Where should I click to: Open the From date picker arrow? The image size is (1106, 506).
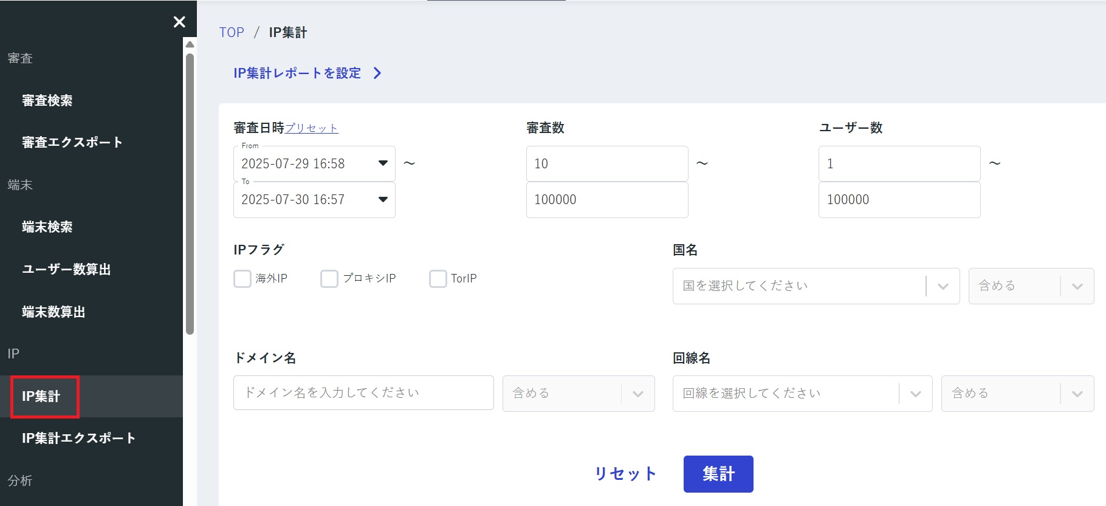[383, 163]
